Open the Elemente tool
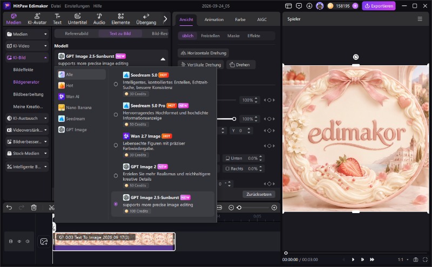432x267 pixels. tap(120, 19)
